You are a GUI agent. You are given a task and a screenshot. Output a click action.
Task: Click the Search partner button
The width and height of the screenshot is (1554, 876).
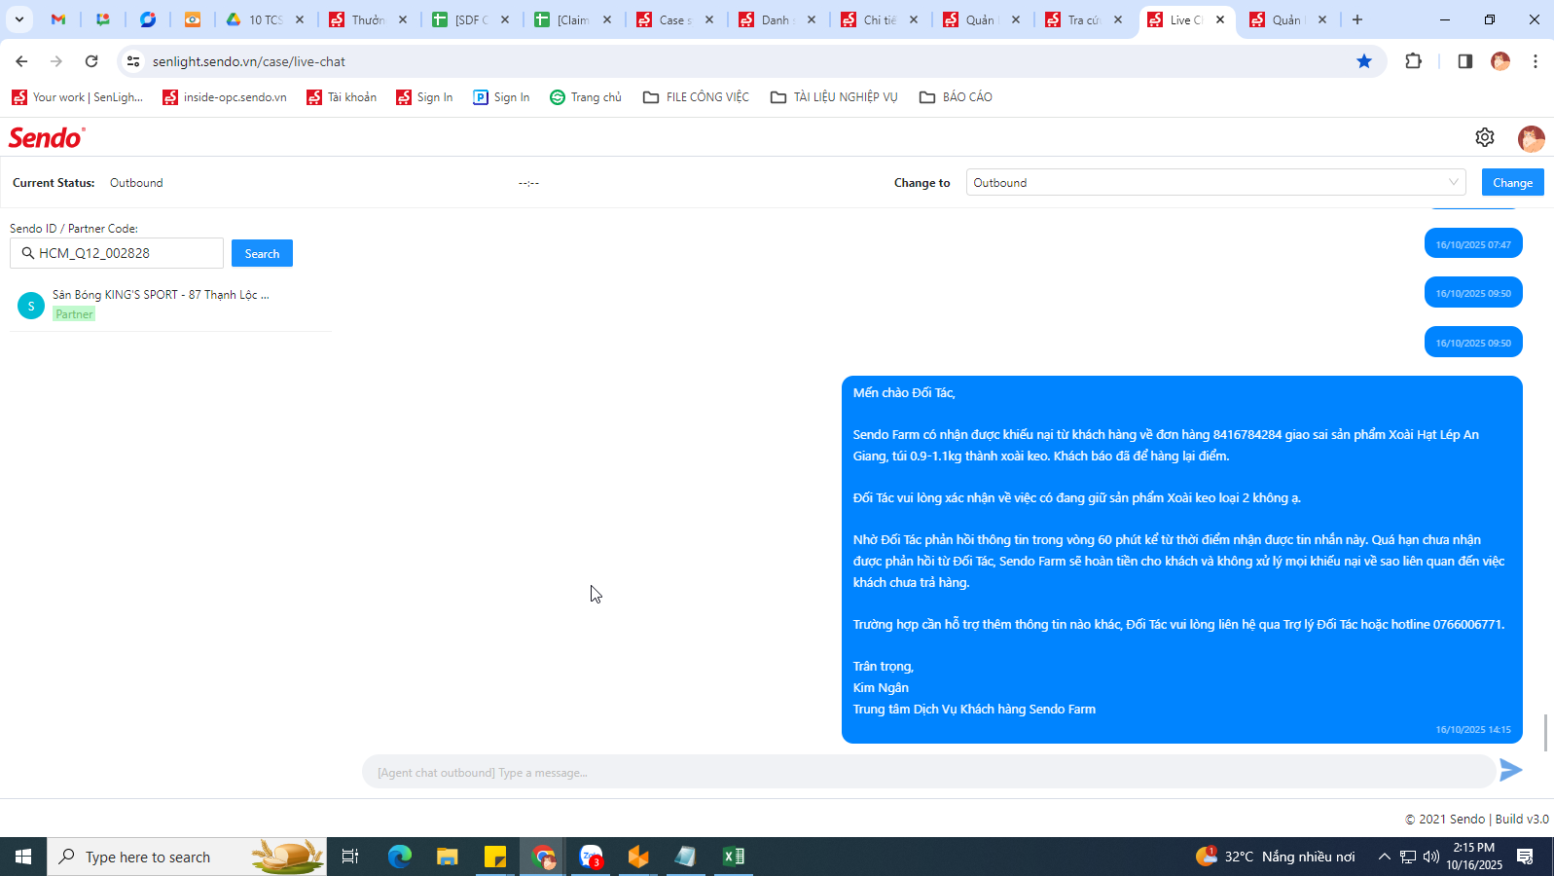click(x=262, y=253)
